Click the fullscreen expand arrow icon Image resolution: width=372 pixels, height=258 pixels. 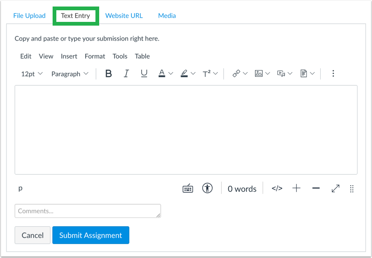336,189
